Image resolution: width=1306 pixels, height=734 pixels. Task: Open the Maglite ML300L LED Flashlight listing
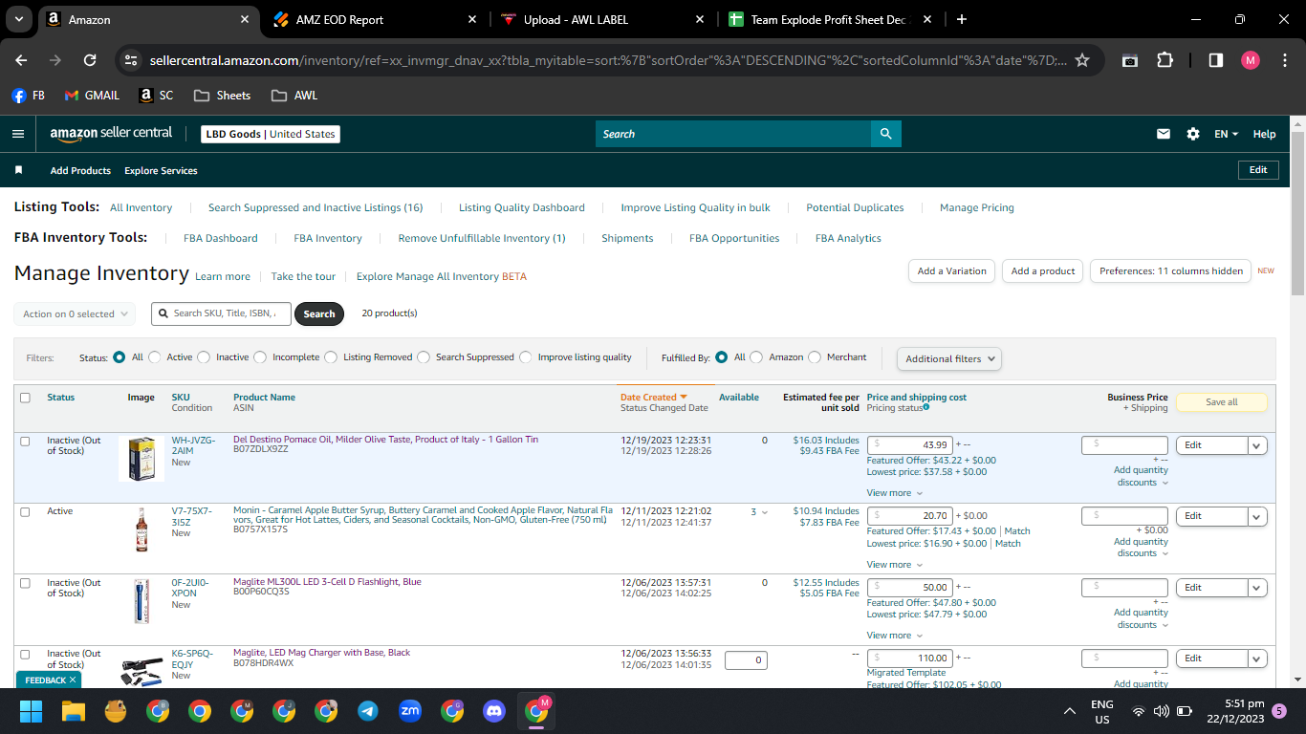point(327,581)
